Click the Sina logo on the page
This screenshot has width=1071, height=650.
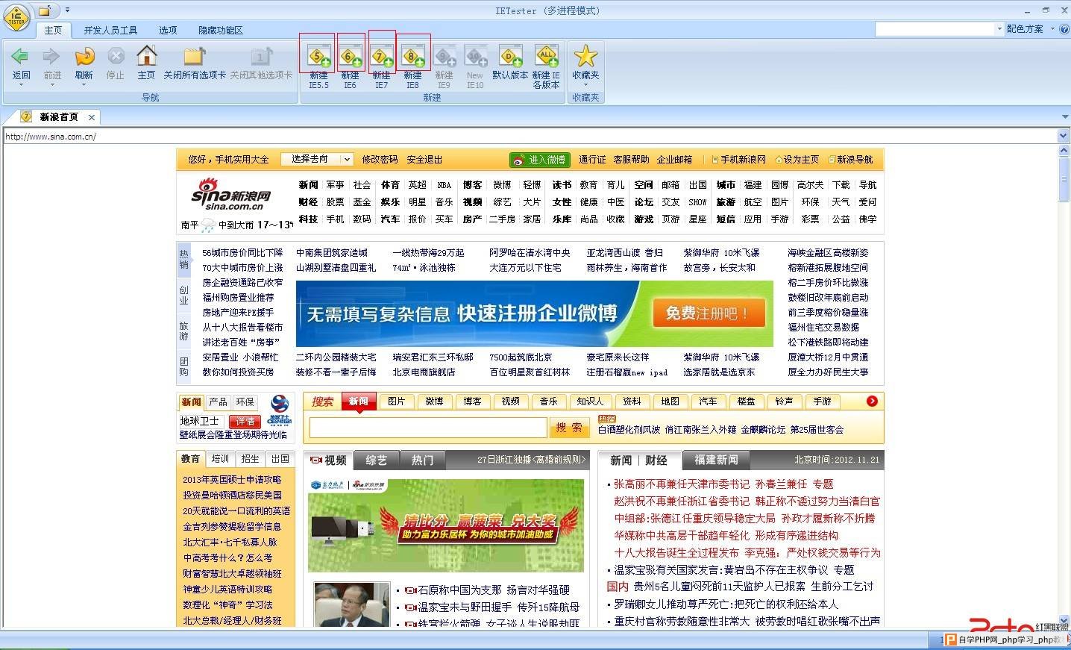(230, 195)
